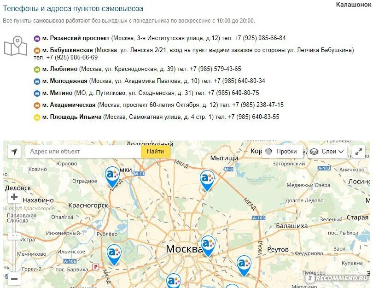The width and height of the screenshot is (373, 288).
Task: Click the phone number +7 (985) 640-80-75
Action: tap(233, 93)
